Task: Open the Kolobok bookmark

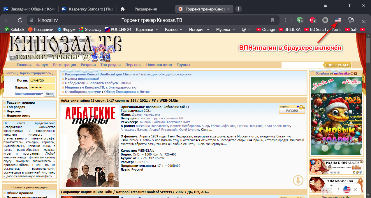Action: point(15,29)
